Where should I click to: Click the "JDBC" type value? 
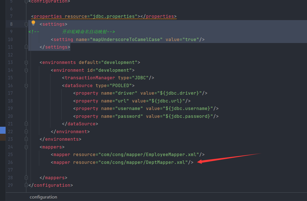coord(140,78)
